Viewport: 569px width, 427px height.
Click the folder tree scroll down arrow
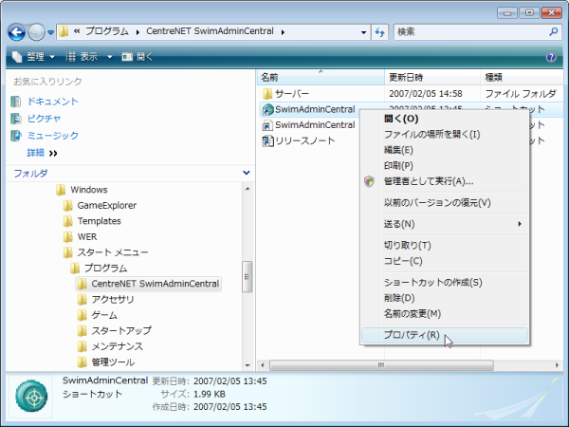coord(248,365)
